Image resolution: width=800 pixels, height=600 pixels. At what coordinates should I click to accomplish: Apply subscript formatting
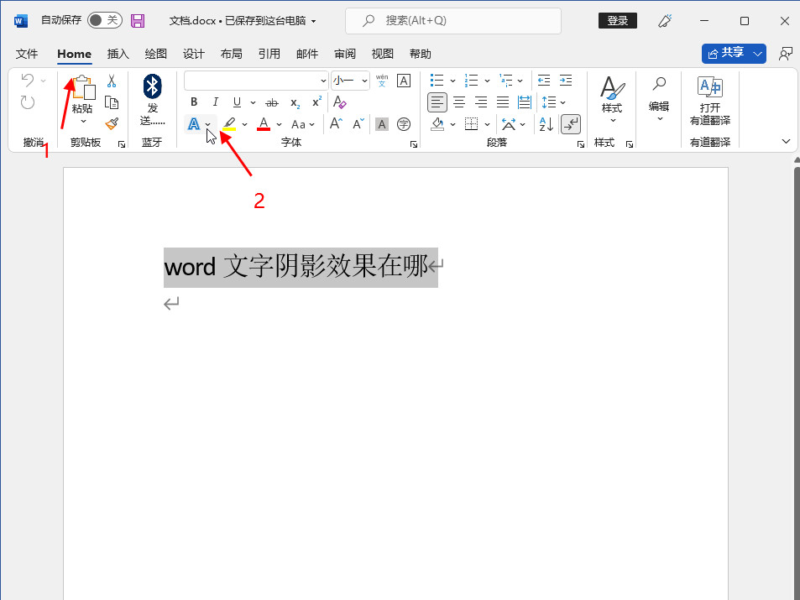tap(295, 102)
